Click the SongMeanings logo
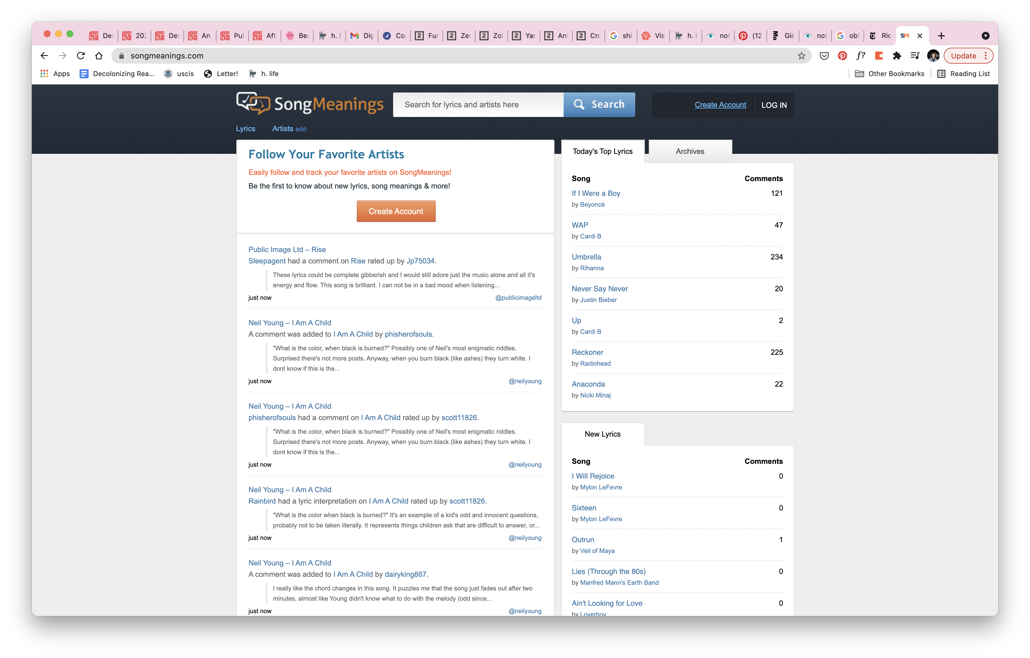The height and width of the screenshot is (658, 1030). [310, 104]
